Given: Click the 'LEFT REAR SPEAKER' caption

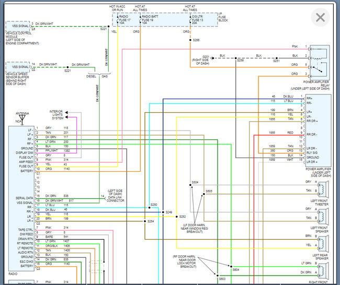Looking at the screenshot, I should (321, 257).
